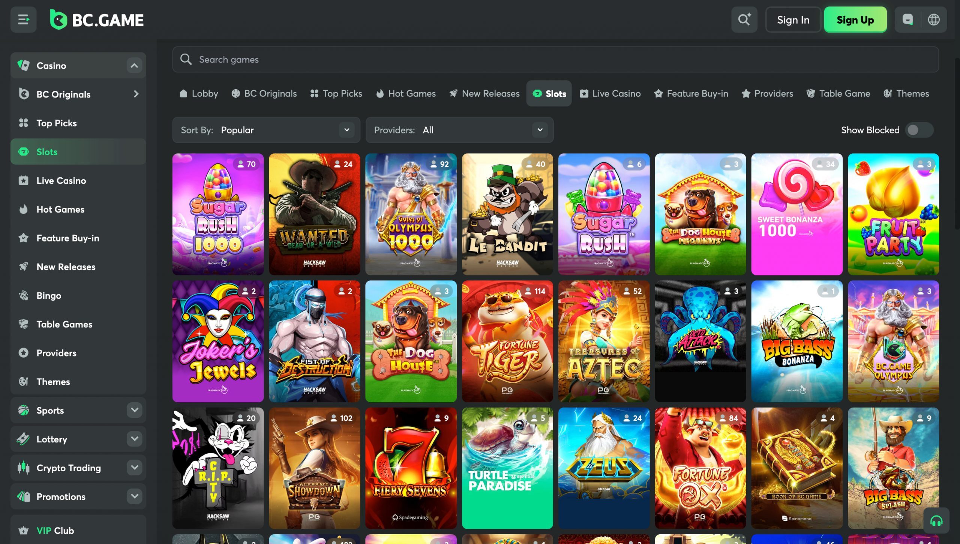Image resolution: width=960 pixels, height=544 pixels.
Task: Click the Sign Up button
Action: (855, 20)
